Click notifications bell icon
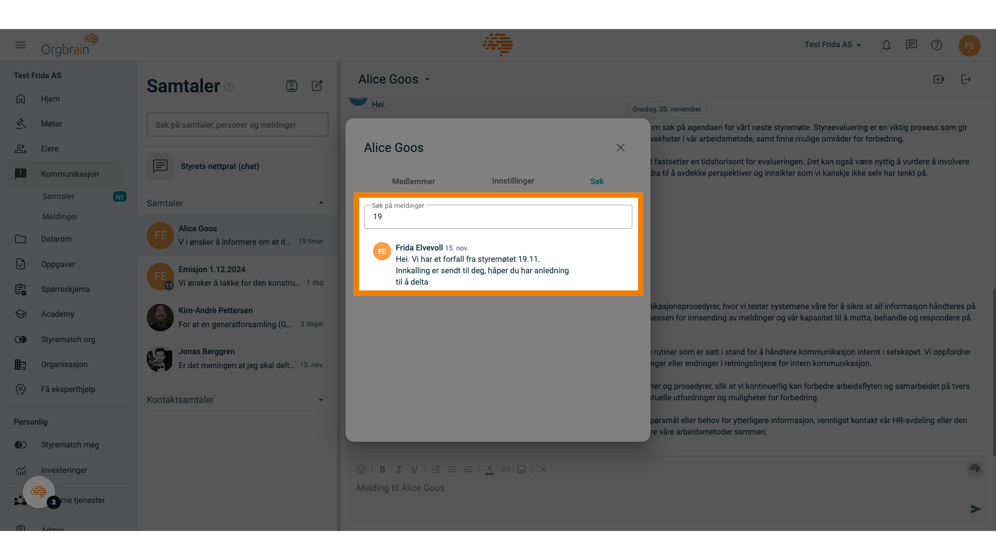 [886, 45]
